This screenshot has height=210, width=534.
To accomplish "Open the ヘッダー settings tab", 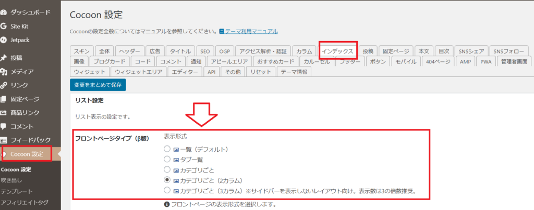I will point(130,51).
